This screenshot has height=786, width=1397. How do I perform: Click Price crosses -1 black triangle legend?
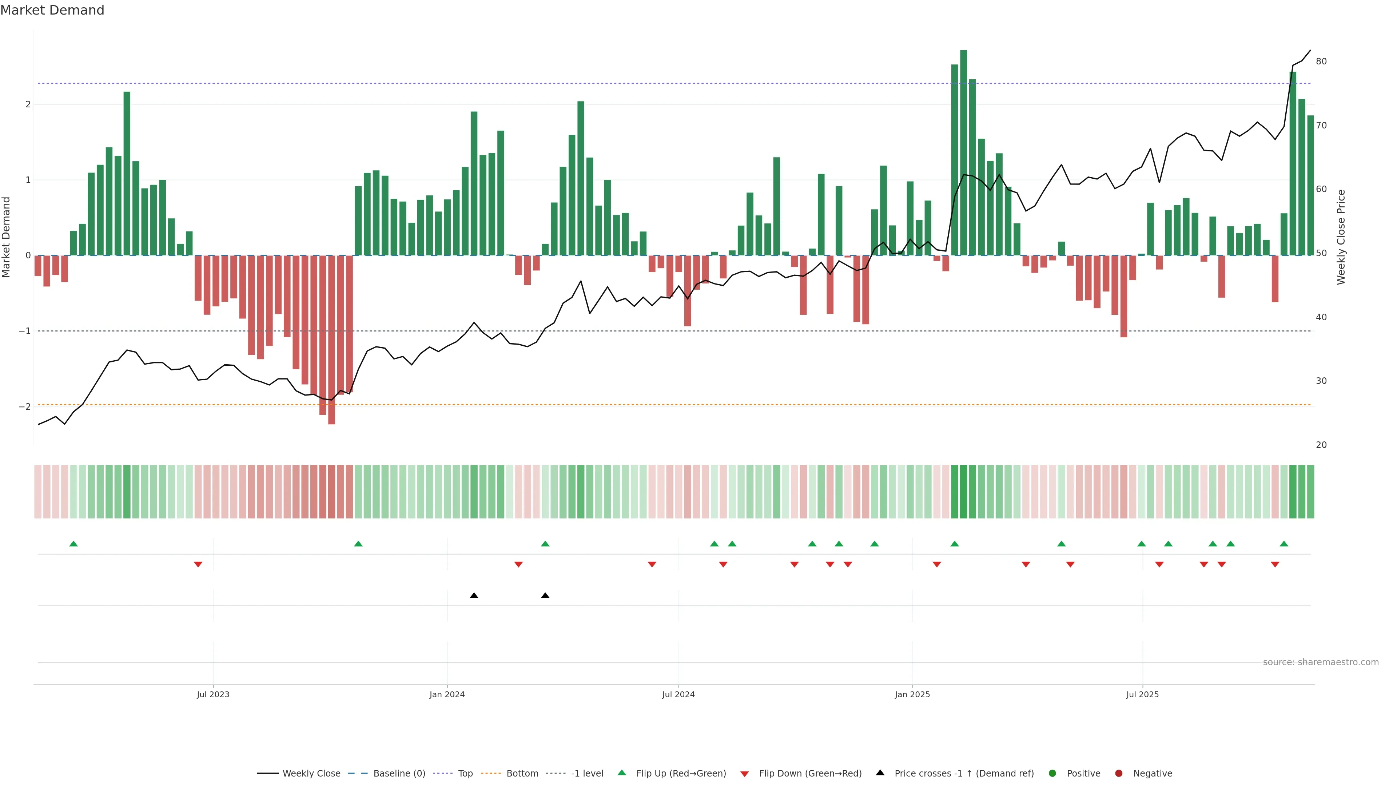[880, 773]
